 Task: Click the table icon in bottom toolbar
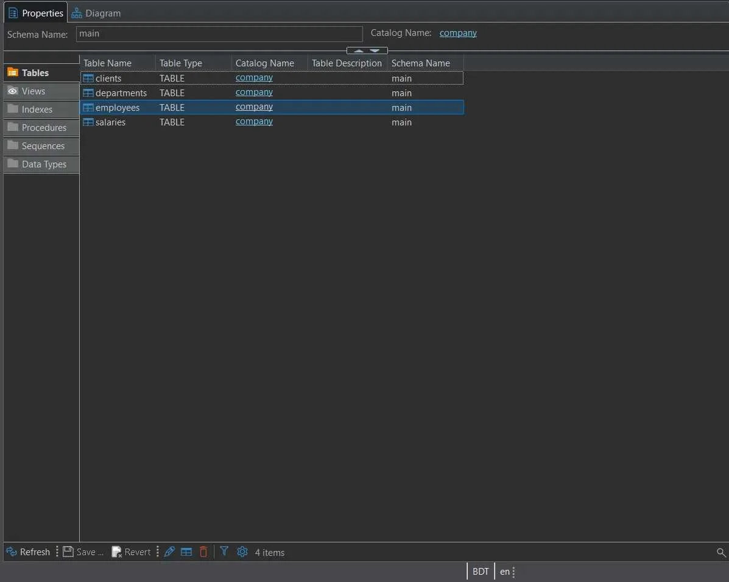(186, 552)
